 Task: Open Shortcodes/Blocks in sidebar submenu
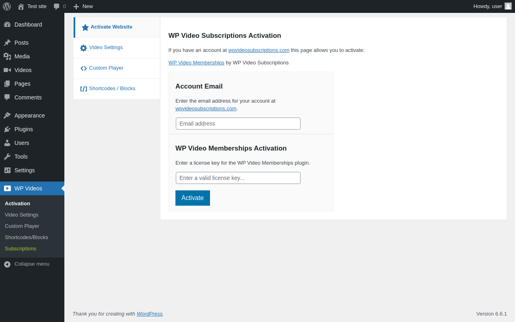coord(32,237)
